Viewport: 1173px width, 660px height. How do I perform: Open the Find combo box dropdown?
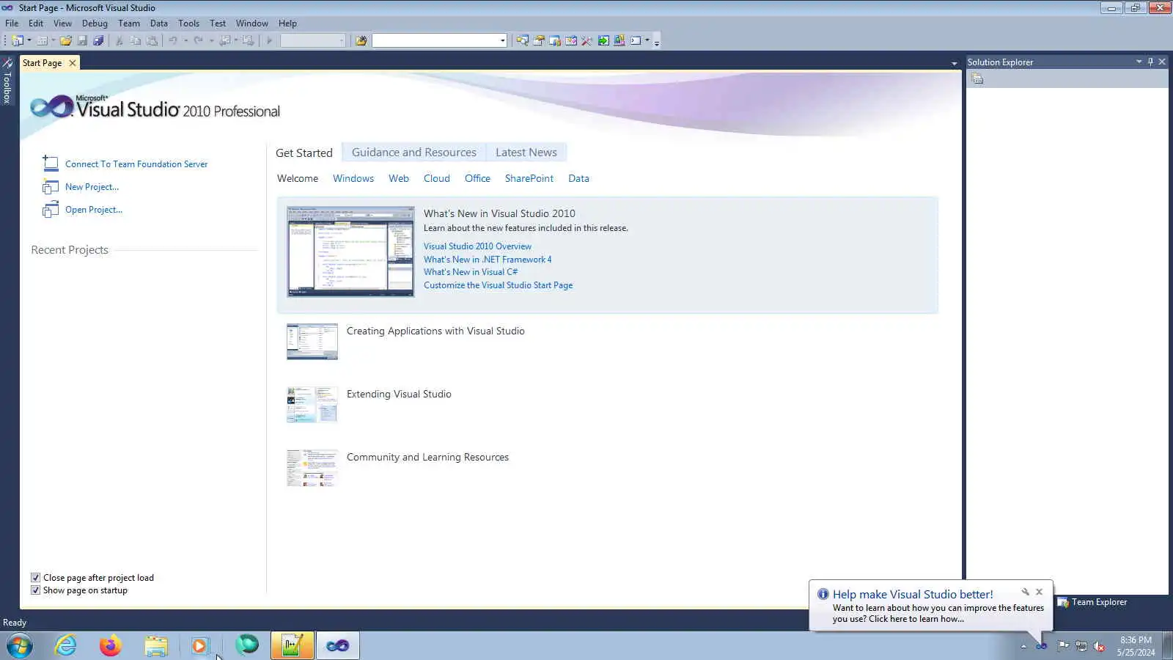(x=502, y=40)
